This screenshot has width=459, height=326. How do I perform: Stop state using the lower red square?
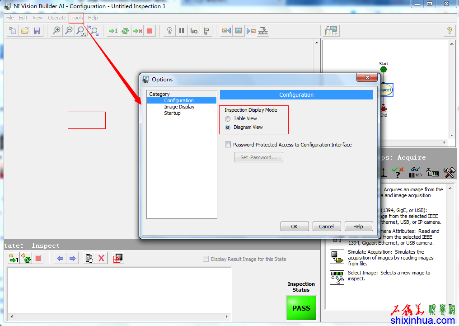(38, 258)
